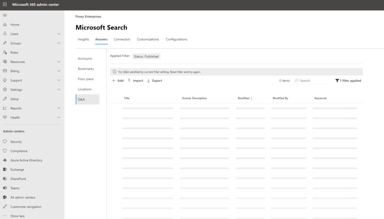This screenshot has height=219, width=384.
Task: Click the Groups people icon
Action: coord(5,43)
